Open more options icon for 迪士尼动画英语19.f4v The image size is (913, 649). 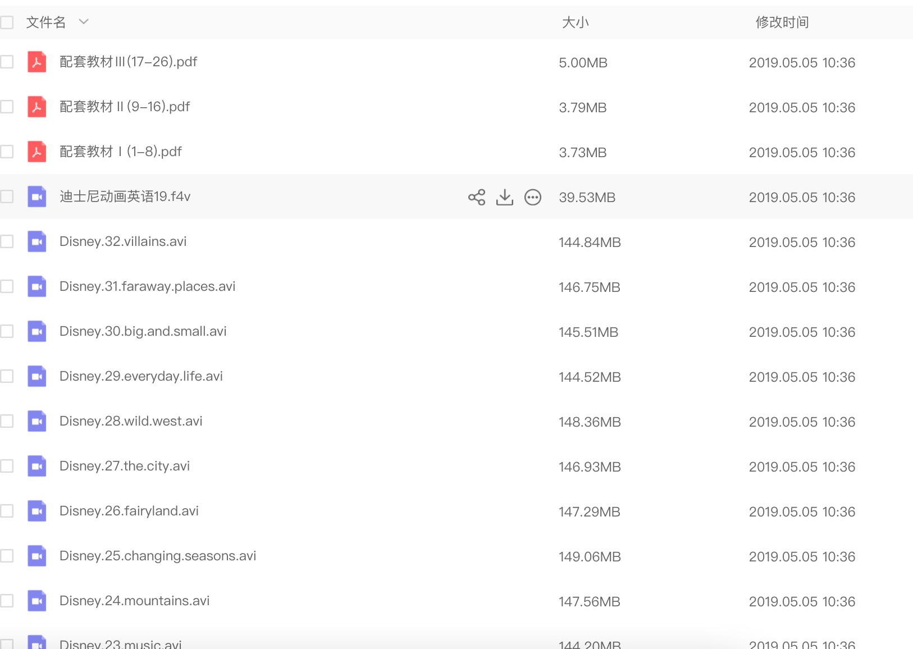533,197
